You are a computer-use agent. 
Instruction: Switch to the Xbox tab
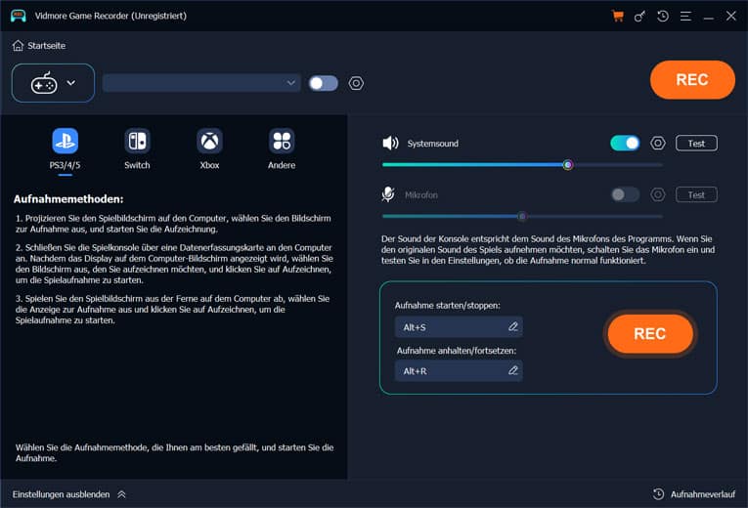pyautogui.click(x=209, y=148)
